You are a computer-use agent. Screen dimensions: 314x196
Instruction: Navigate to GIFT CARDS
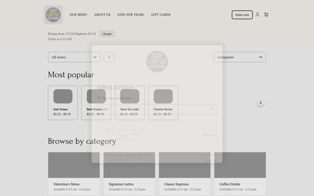(161, 15)
